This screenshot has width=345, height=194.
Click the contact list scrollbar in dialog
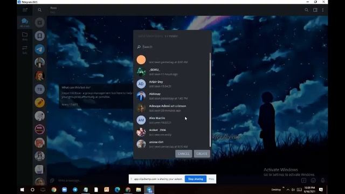(210, 99)
